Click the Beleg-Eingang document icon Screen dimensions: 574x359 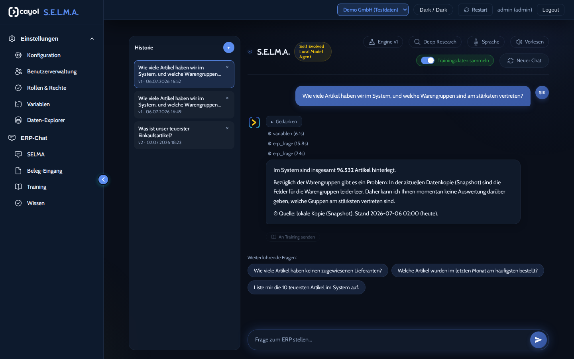click(x=18, y=171)
